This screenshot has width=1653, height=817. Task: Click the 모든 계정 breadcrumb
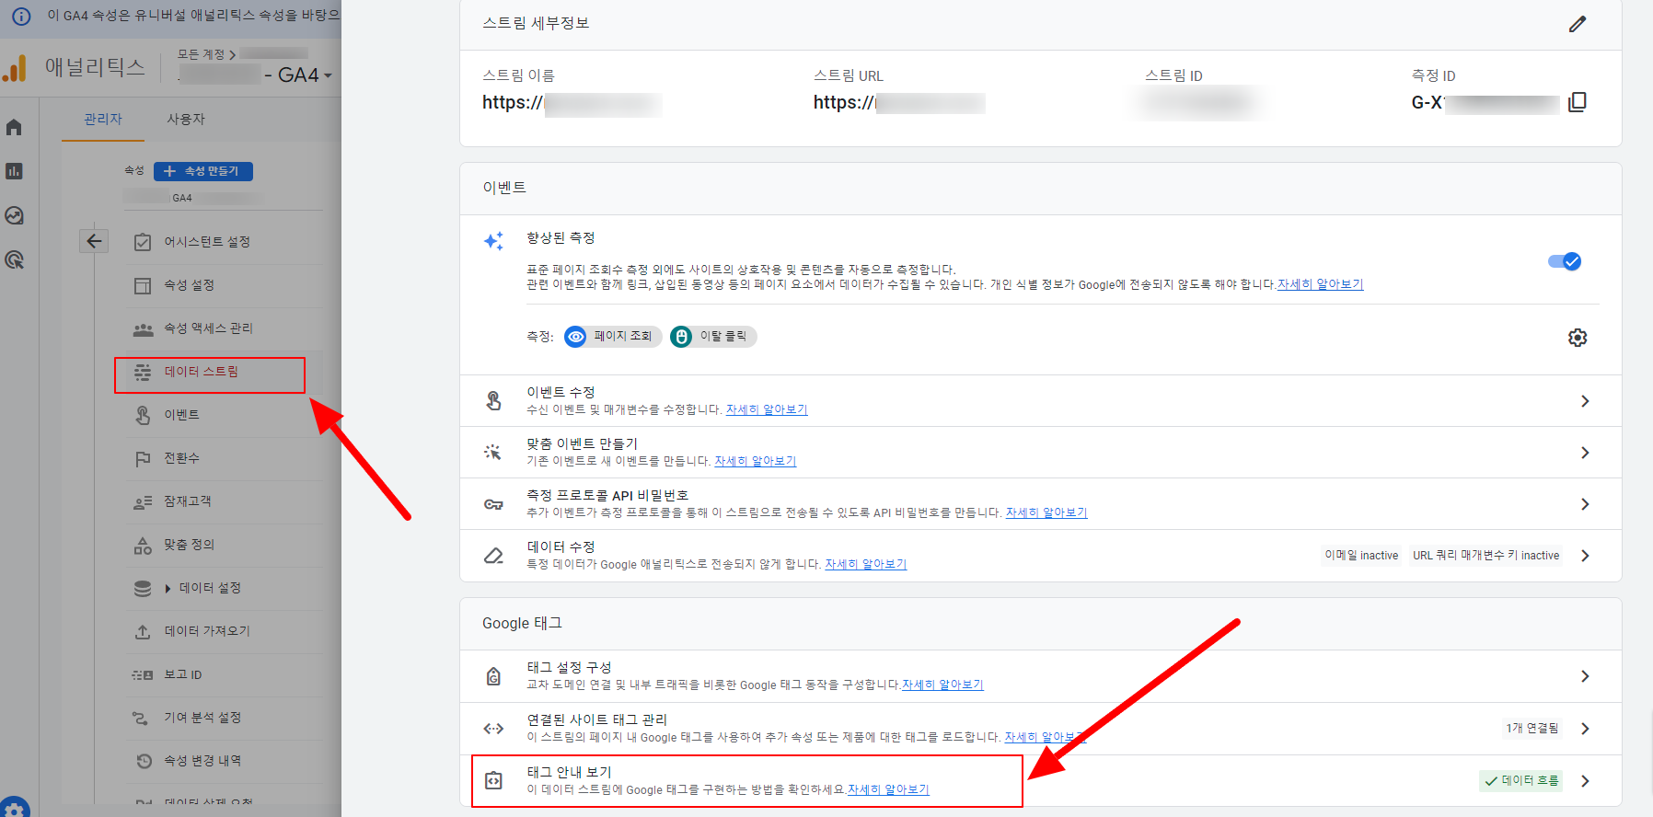(201, 54)
